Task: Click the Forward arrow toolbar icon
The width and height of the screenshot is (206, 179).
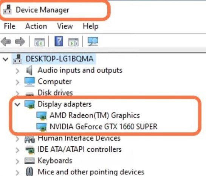Action: (20, 41)
